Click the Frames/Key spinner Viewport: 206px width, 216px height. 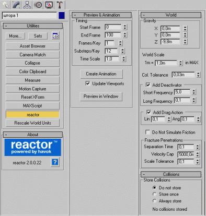pyautogui.click(x=120, y=43)
